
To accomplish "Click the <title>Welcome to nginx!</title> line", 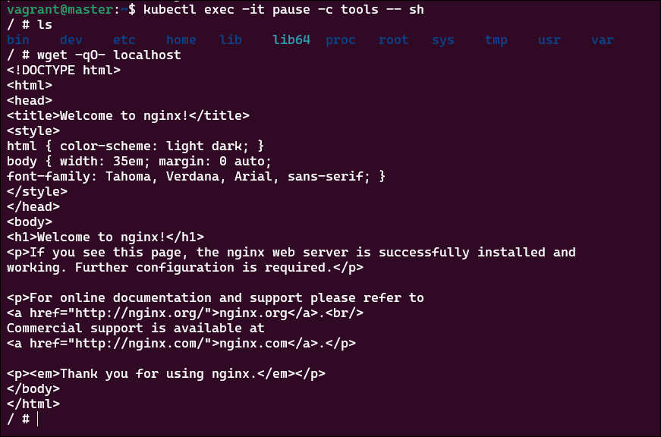I will point(128,115).
